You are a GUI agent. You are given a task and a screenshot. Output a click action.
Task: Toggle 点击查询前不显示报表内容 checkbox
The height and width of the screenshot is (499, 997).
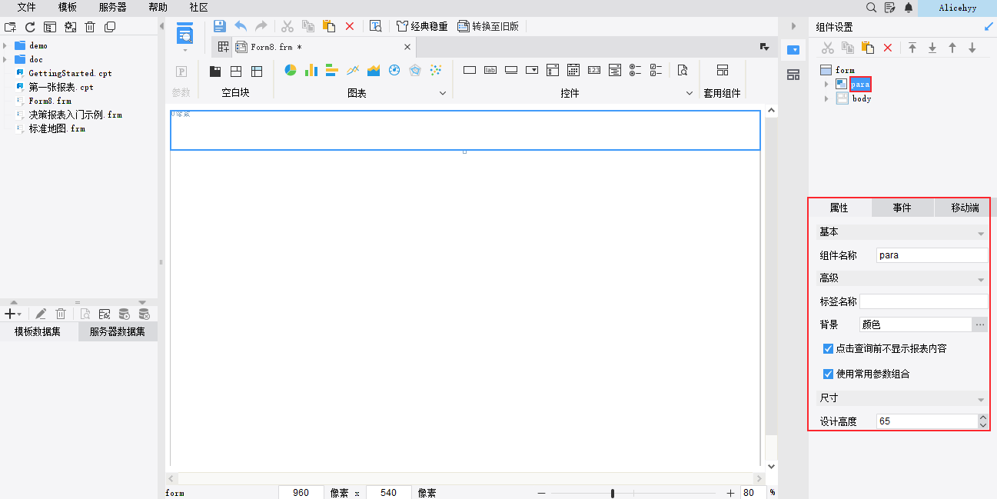828,348
